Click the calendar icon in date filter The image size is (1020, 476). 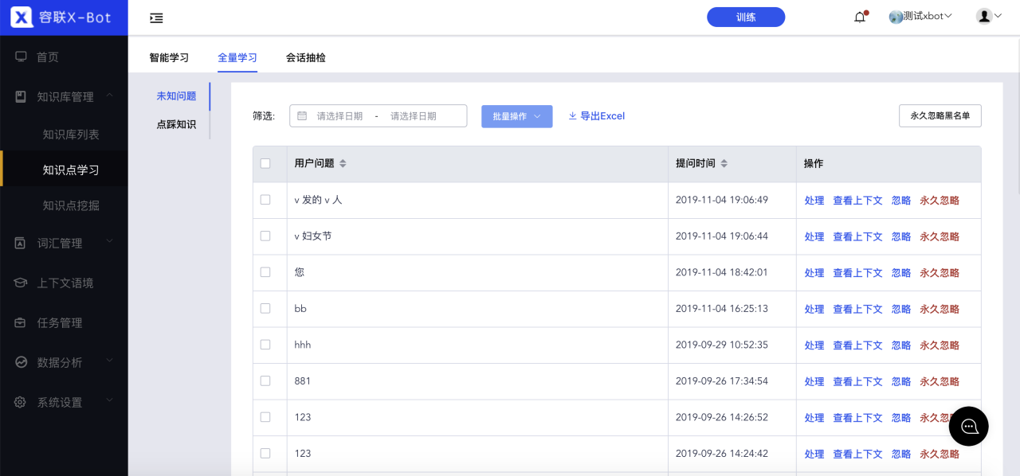tap(302, 115)
